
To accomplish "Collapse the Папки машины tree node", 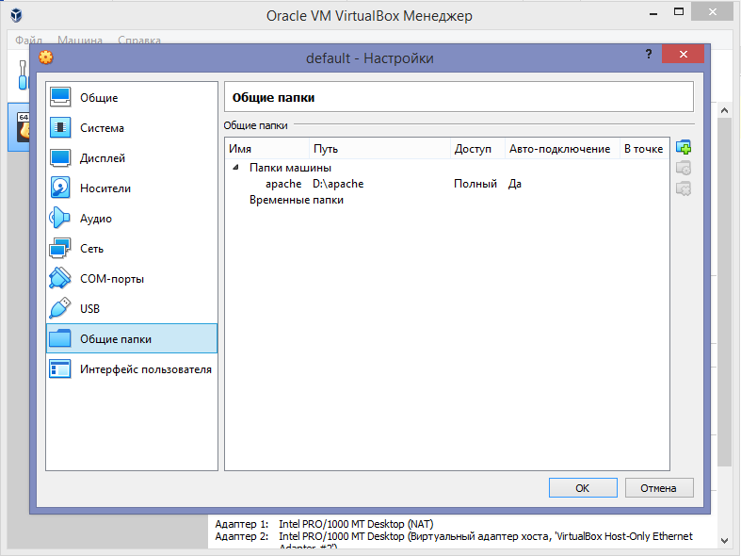I will click(x=234, y=168).
